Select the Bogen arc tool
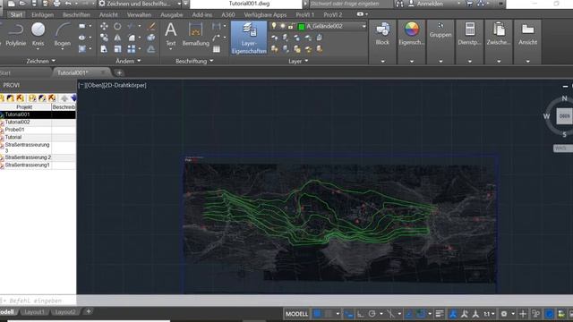This screenshot has width=573, height=322. point(62,35)
